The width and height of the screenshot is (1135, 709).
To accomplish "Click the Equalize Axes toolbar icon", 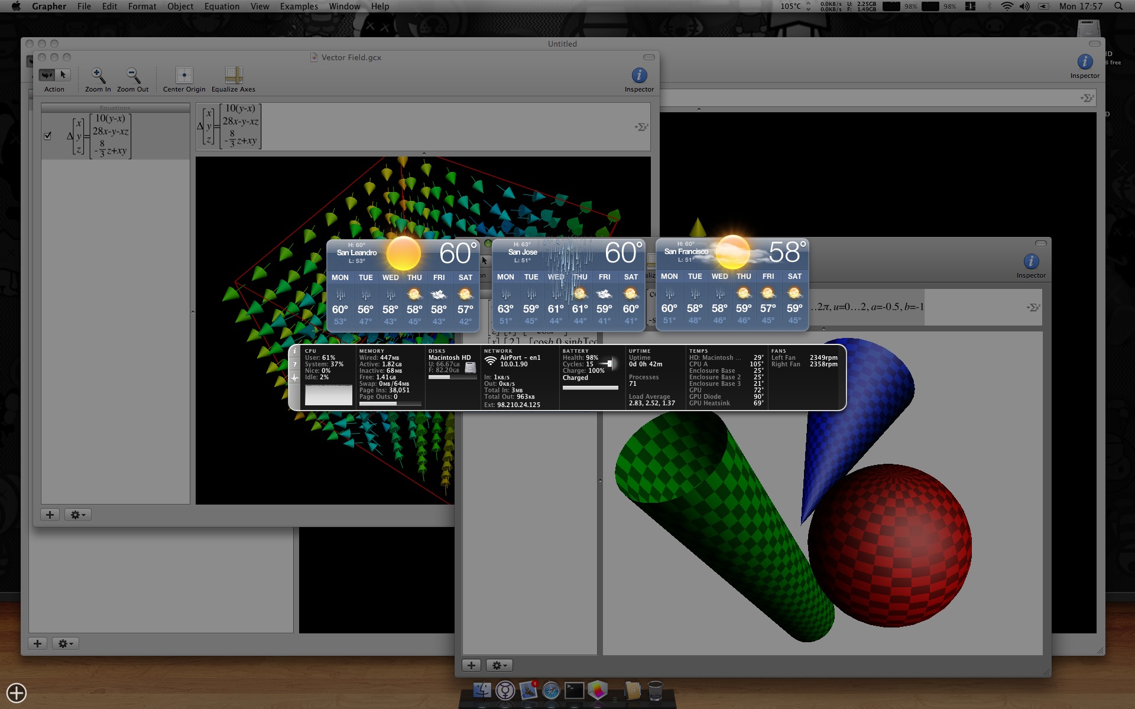I will tap(234, 76).
